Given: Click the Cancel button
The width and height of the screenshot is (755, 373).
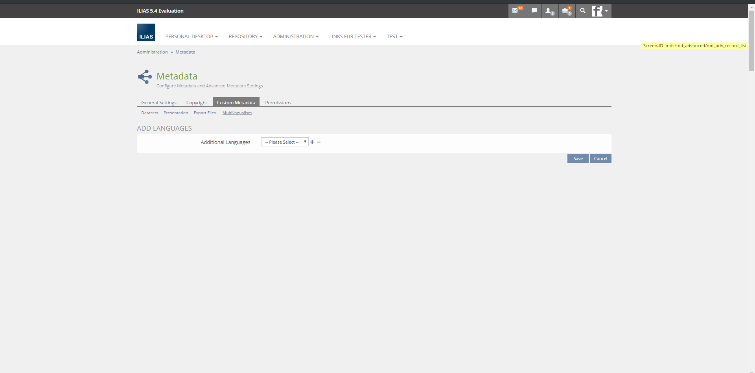Looking at the screenshot, I should 600,159.
